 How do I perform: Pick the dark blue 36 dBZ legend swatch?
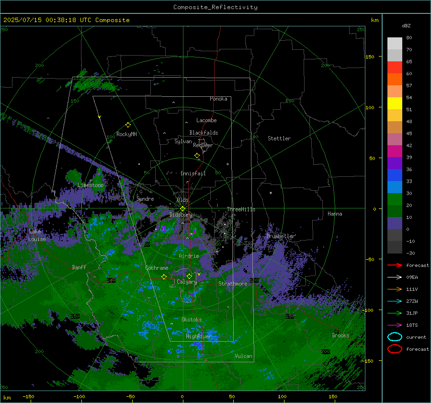click(395, 175)
